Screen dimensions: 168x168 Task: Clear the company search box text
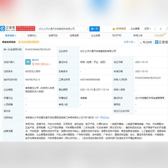tap(88, 29)
